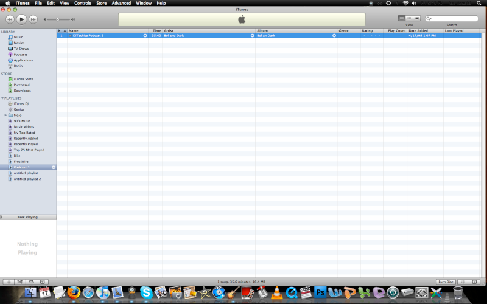Screen dimensions: 487x304
Task: Toggle shuffle playback
Action: [x=20, y=282]
